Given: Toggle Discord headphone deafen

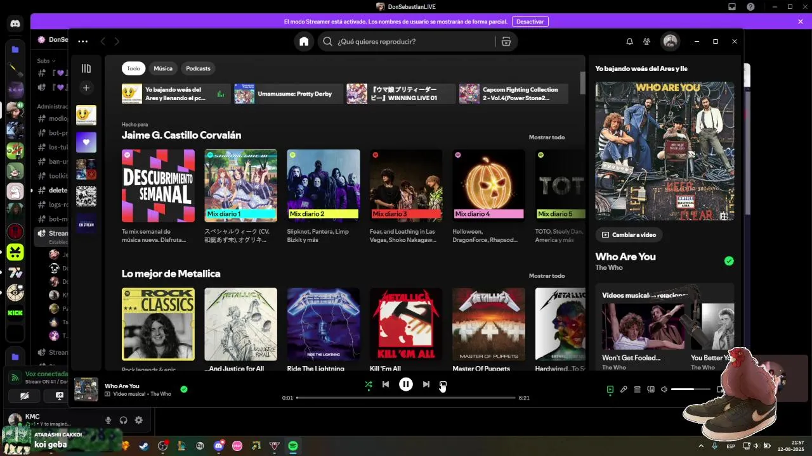Looking at the screenshot, I should (124, 420).
